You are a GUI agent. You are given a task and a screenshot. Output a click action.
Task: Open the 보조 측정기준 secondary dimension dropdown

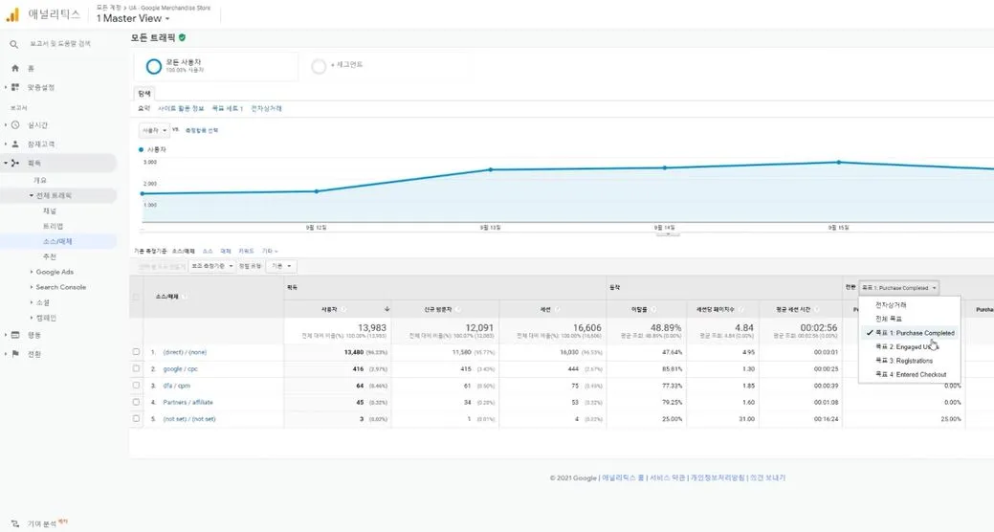point(212,266)
